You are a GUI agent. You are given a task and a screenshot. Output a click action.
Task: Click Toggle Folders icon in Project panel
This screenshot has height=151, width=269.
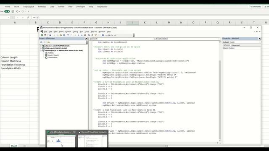[x=49, y=42]
